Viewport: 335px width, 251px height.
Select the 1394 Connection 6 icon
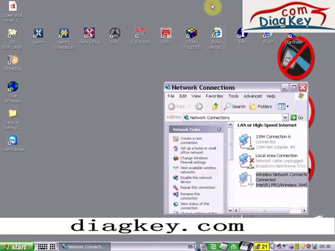pos(246,142)
